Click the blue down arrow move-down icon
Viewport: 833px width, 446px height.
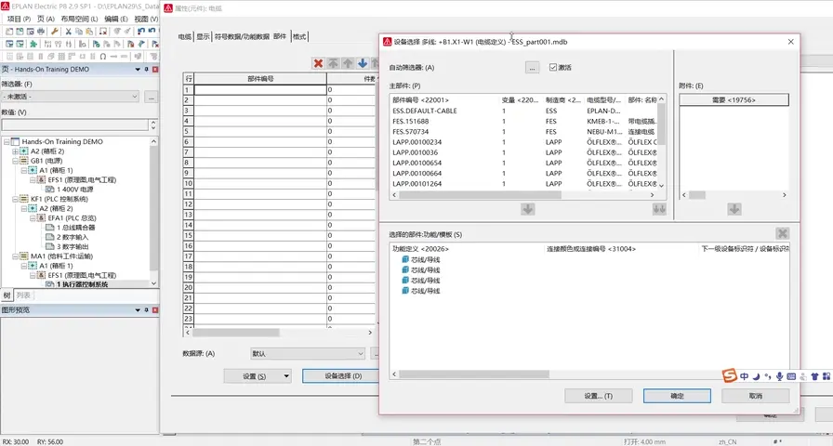pyautogui.click(x=363, y=64)
